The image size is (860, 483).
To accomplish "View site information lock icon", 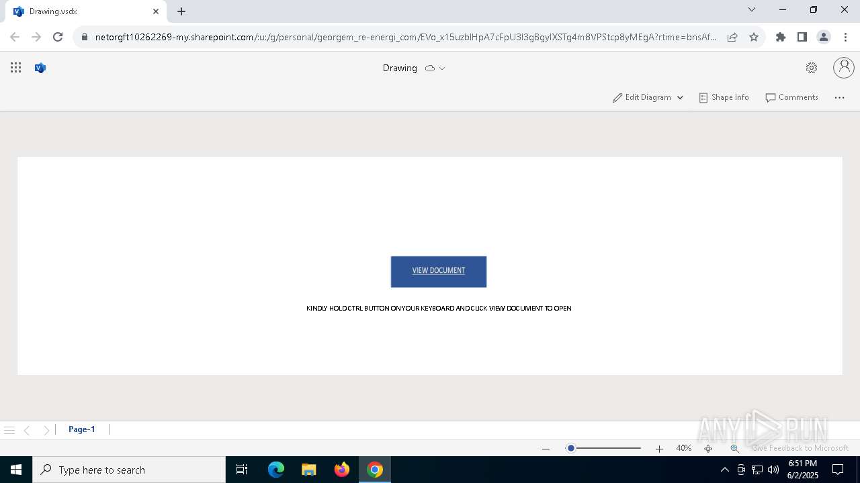I will 85,37.
